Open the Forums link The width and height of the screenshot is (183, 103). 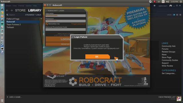point(165,49)
